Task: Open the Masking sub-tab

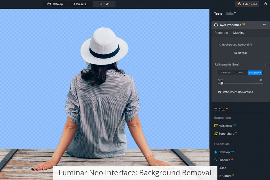Action: (239, 33)
